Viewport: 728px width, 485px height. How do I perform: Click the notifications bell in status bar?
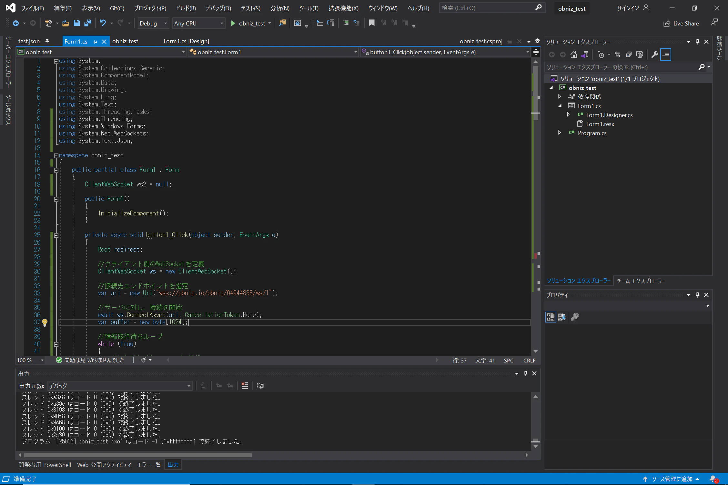pyautogui.click(x=714, y=479)
